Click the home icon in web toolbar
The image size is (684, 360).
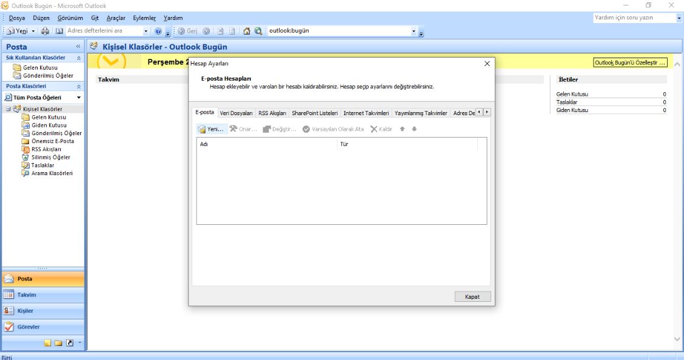(x=247, y=31)
